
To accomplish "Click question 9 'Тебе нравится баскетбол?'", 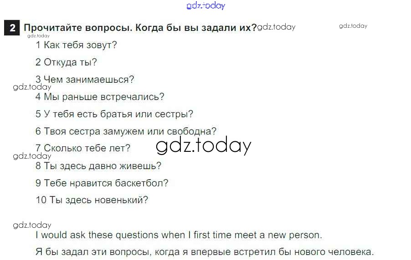I will 102,183.
